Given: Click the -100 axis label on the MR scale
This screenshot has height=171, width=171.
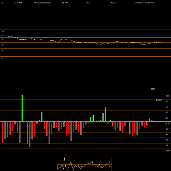Looking at the screenshot, I should click(168, 151).
